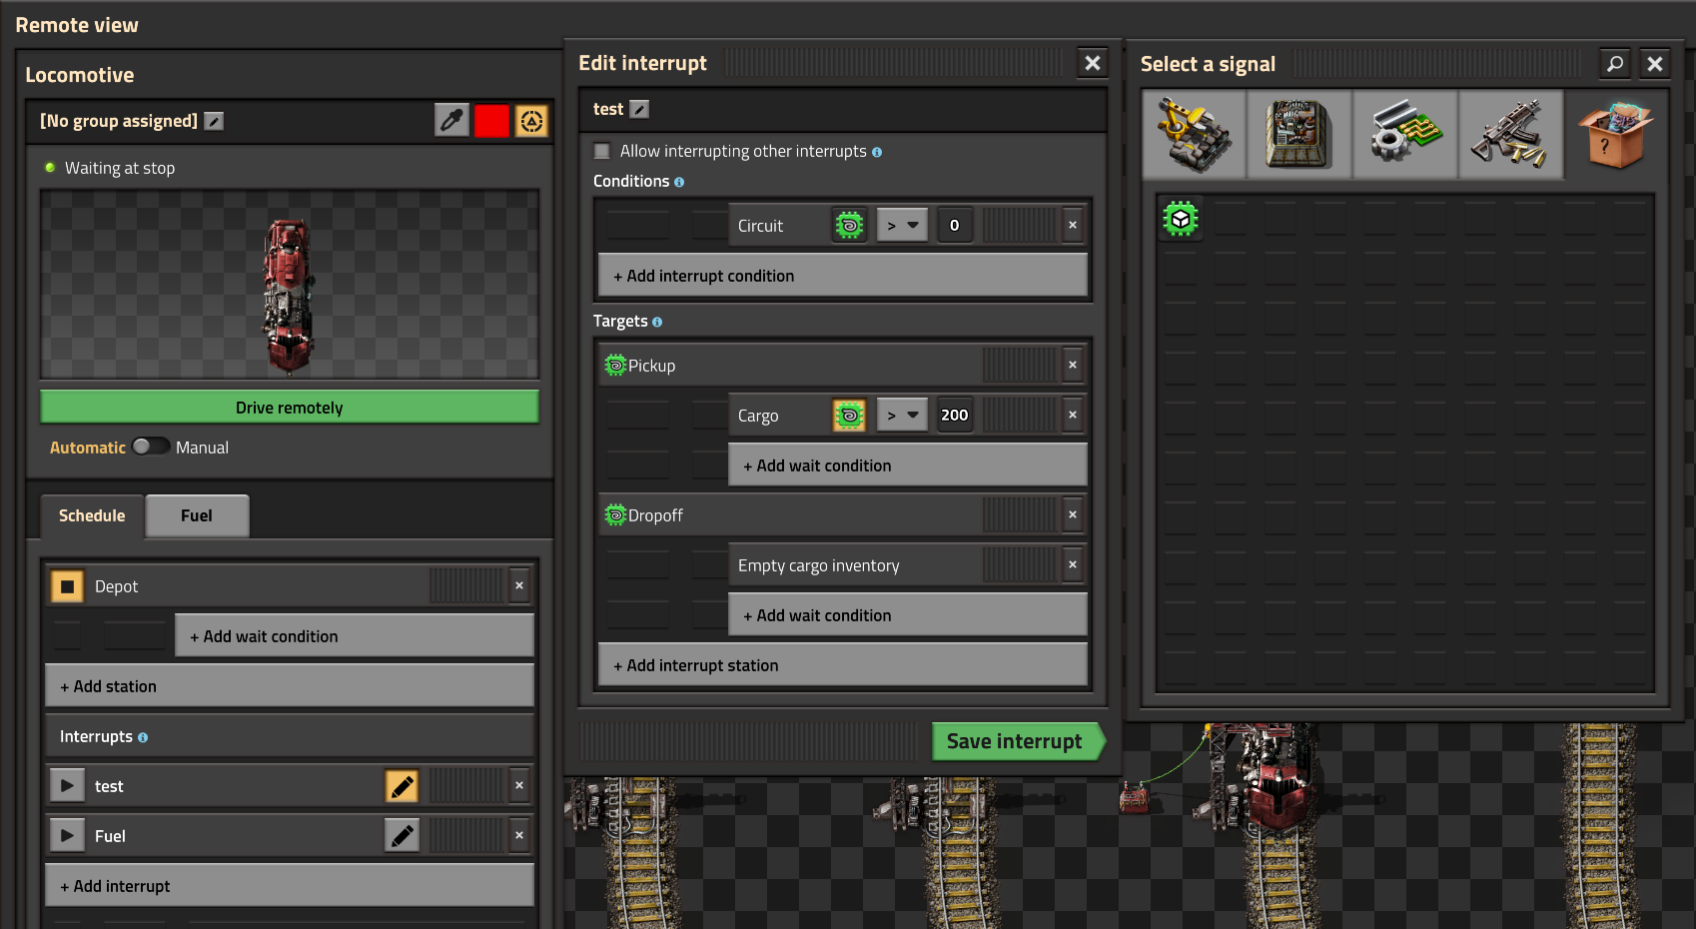The width and height of the screenshot is (1696, 929).
Task: Open the Cargo condition comparator dropdown
Action: click(902, 415)
